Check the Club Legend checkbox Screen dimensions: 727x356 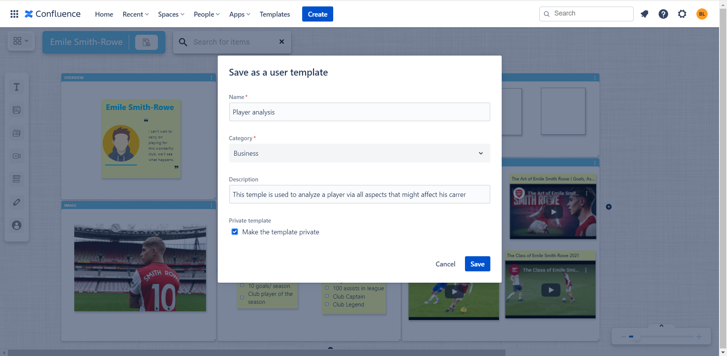pyautogui.click(x=327, y=304)
